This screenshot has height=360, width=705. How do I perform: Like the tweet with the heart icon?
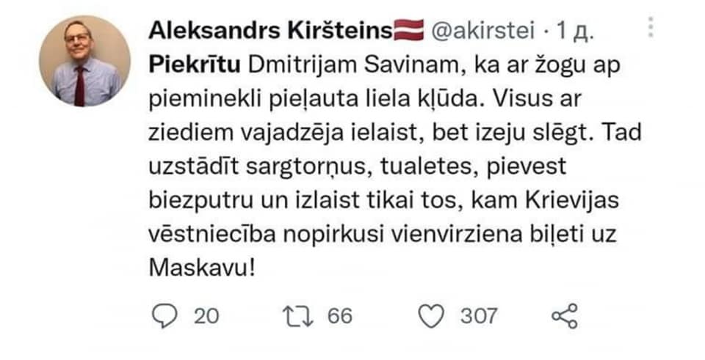point(431,316)
